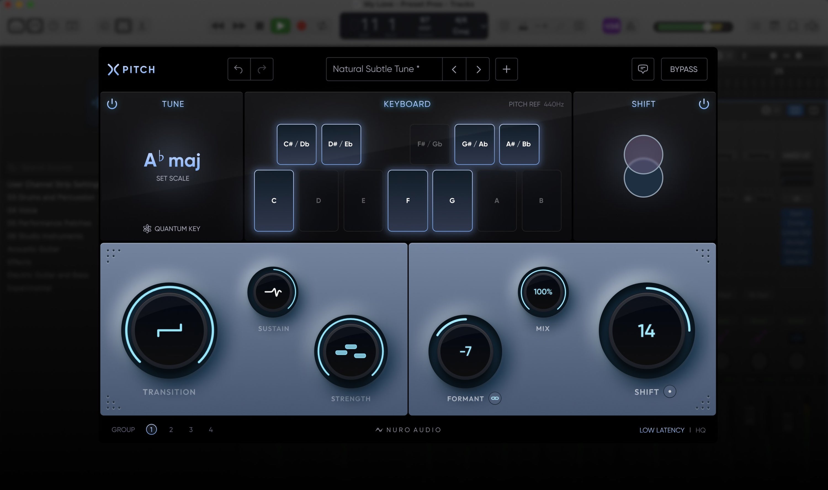The width and height of the screenshot is (828, 490).
Task: Switch to group 4
Action: click(211, 430)
